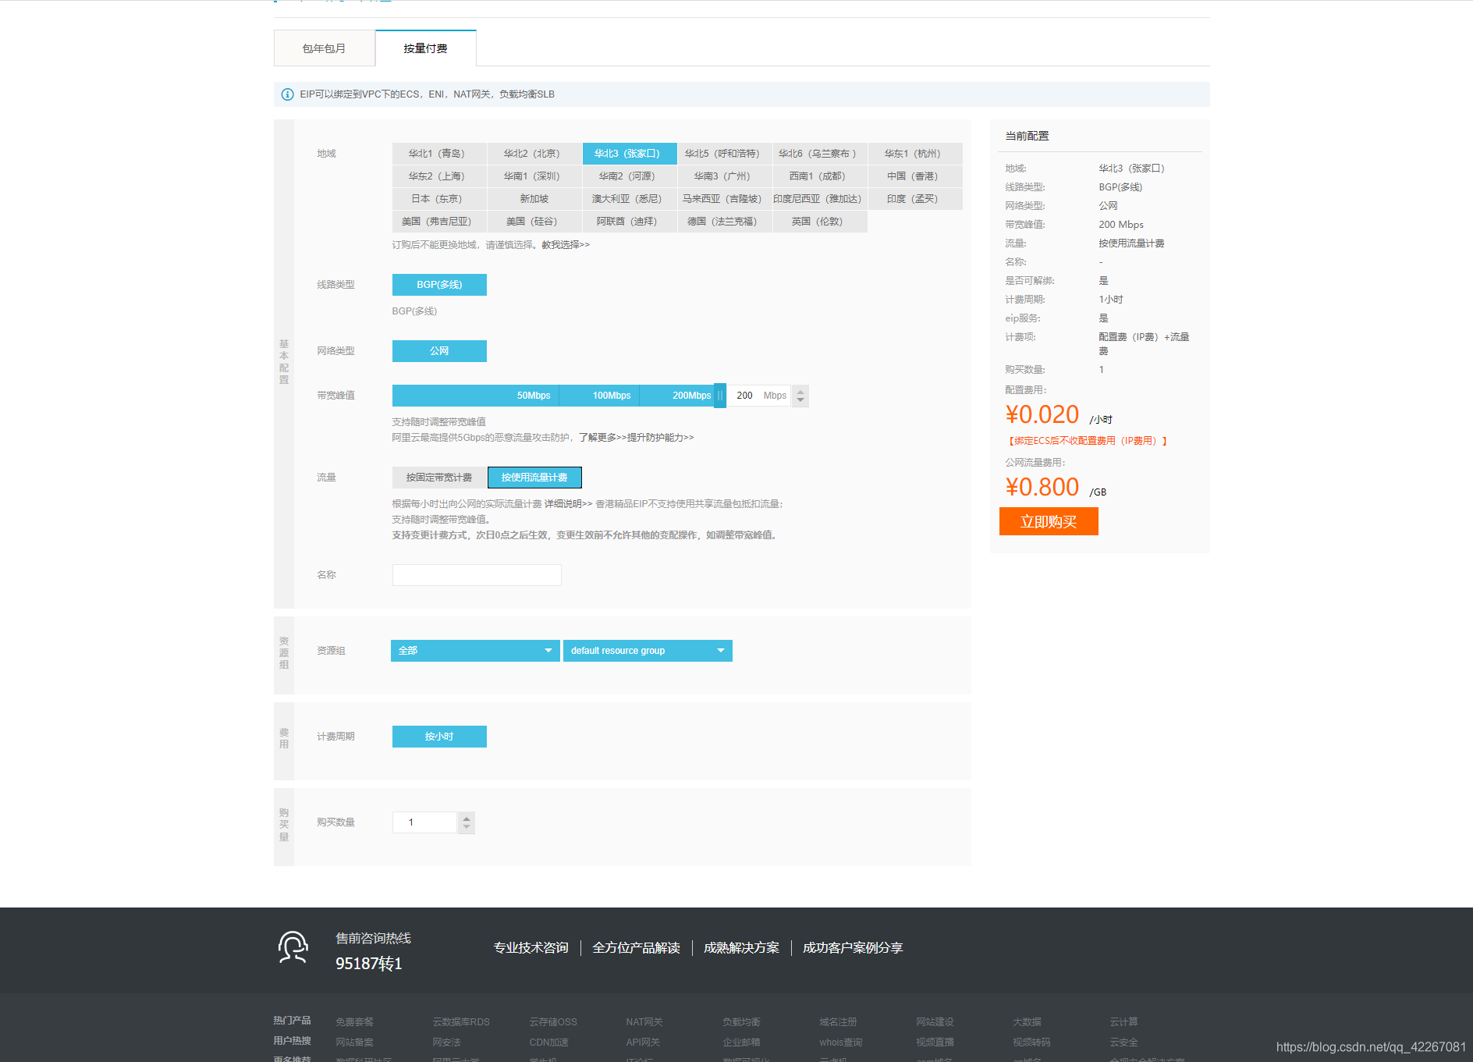Choose region 华东2（上海）
Image resolution: width=1473 pixels, height=1062 pixels.
coord(439,176)
